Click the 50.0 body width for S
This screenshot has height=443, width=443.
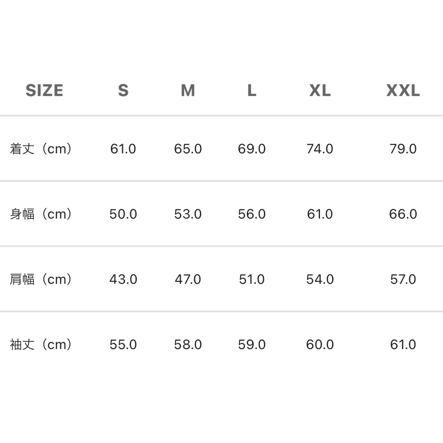[x=123, y=214]
